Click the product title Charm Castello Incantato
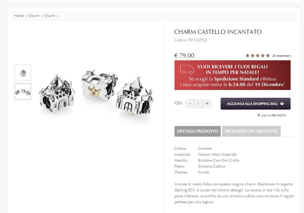The height and width of the screenshot is (213, 304). click(x=218, y=32)
